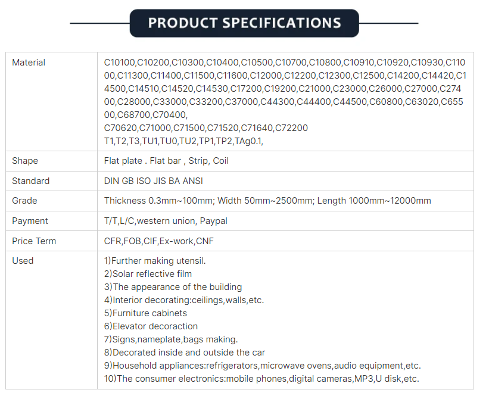Click the 'Flat plate . Flat bar , Strip, Coil' text
Image resolution: width=489 pixels, height=396 pixels.
point(166,161)
